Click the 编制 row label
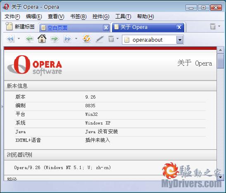The width and height of the screenshot is (226, 193). (21, 106)
